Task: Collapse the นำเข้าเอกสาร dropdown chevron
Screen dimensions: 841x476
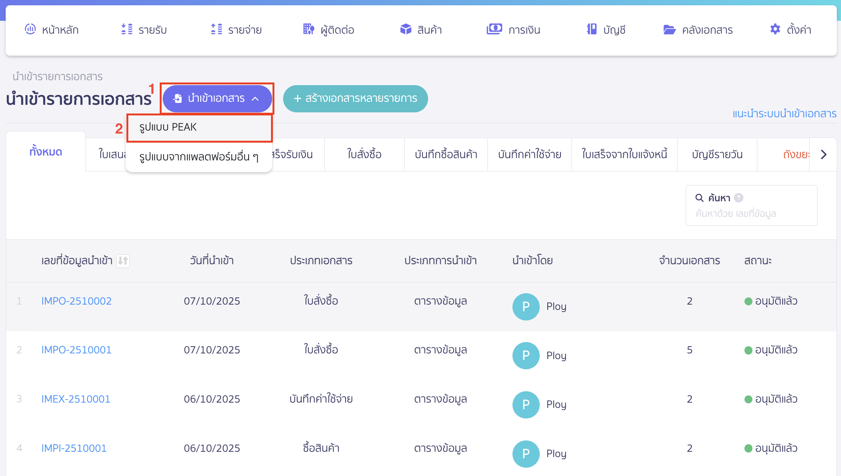Action: [256, 99]
